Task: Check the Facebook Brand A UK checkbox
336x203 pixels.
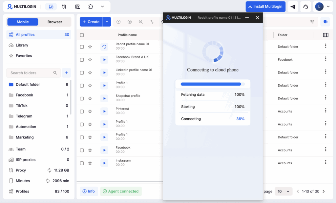Action: tap(82, 60)
